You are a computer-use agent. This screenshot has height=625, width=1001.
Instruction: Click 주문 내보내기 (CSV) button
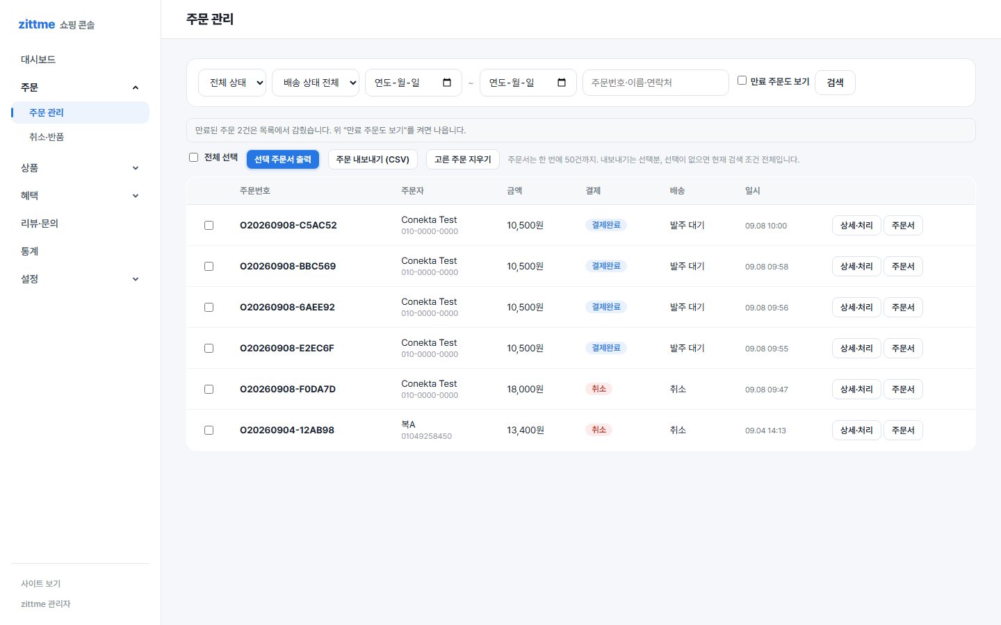pos(373,160)
